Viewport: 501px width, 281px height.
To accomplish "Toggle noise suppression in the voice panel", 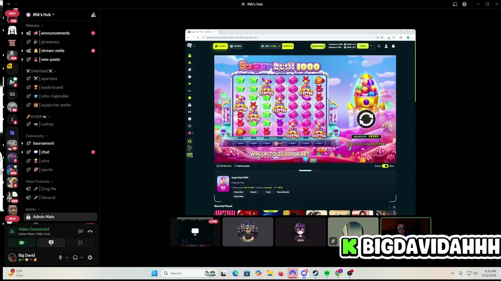I will coord(81,231).
